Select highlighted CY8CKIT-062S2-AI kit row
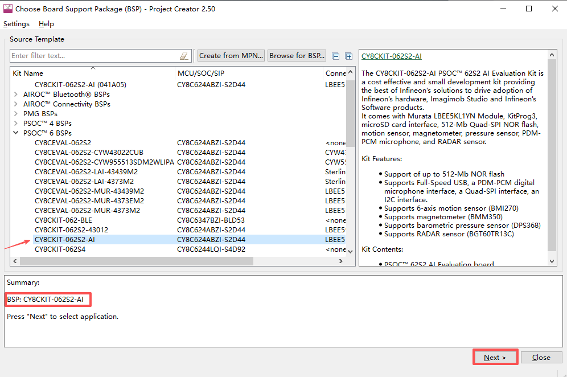Screen dimensions: 567x377 click(189, 240)
